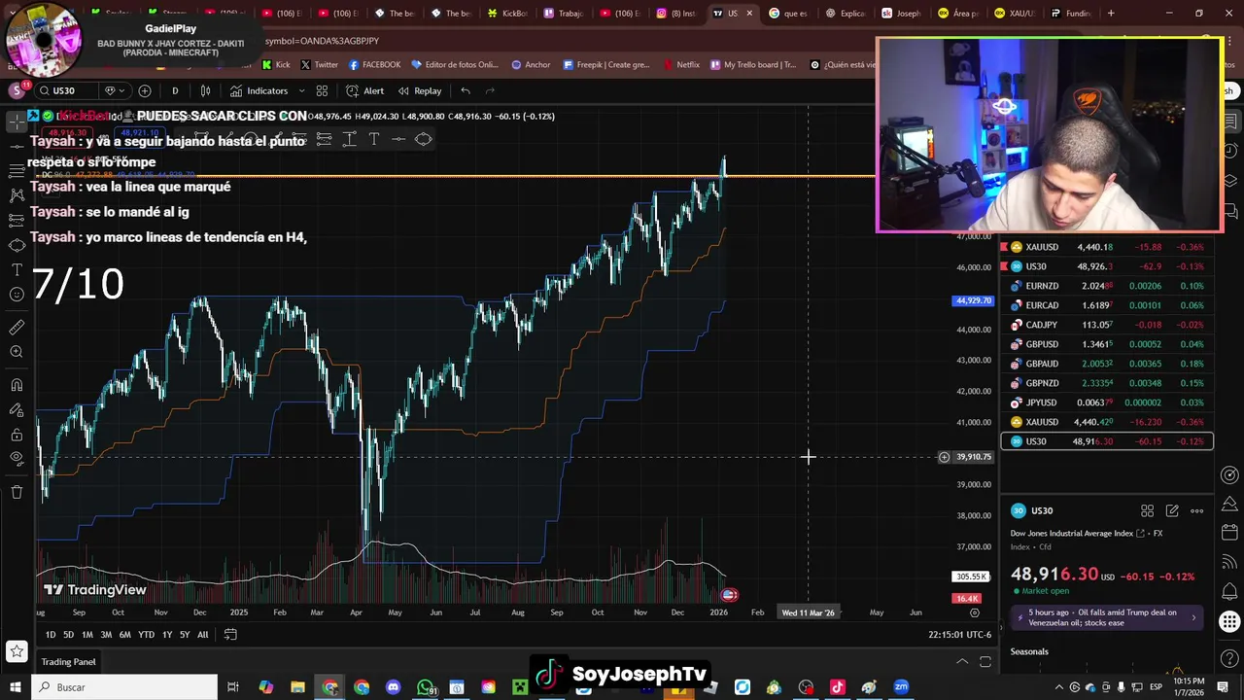1244x700 pixels.
Task: Select the XABCD pattern tool
Action: tap(17, 195)
